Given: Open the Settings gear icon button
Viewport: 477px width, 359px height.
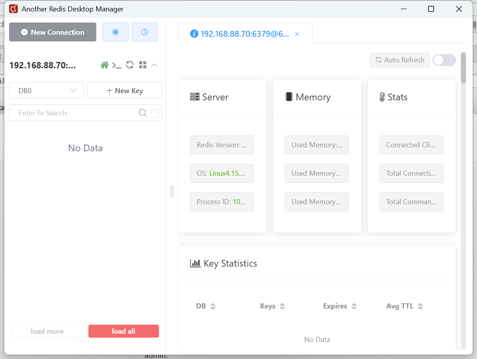Looking at the screenshot, I should (116, 32).
